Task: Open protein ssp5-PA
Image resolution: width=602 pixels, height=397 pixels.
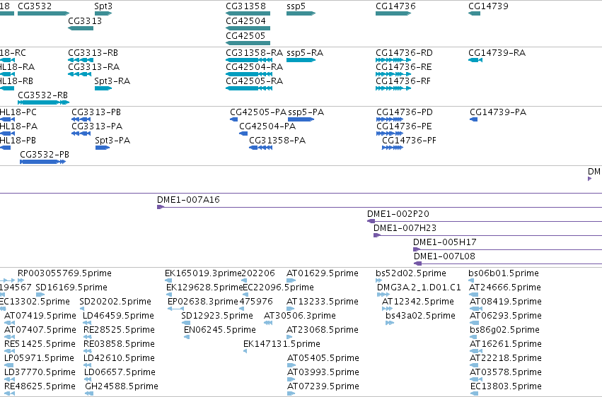Action: (306, 112)
